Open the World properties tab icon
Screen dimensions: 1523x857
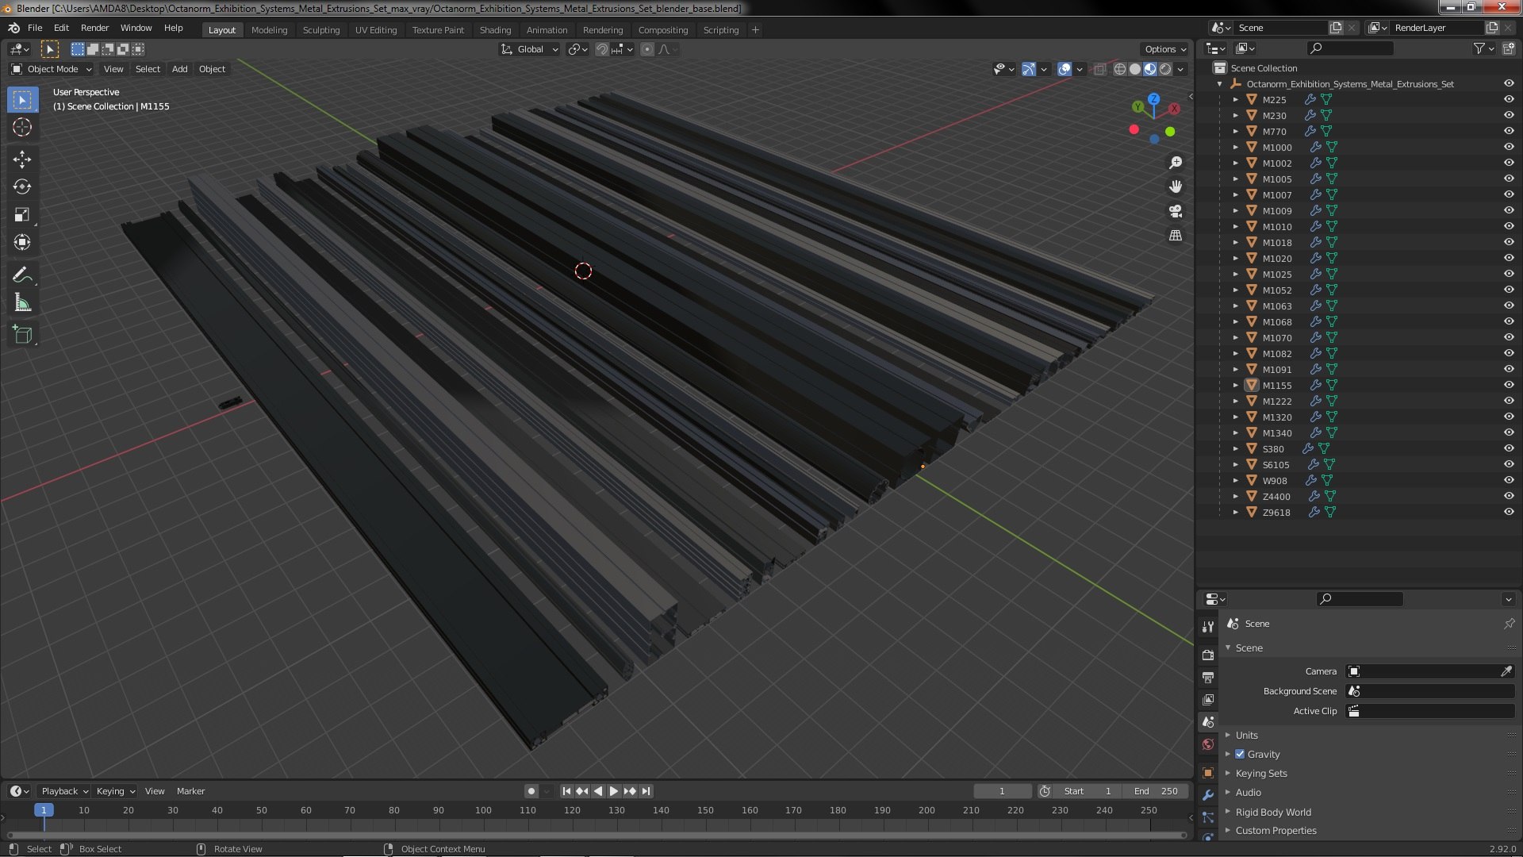[x=1208, y=745]
